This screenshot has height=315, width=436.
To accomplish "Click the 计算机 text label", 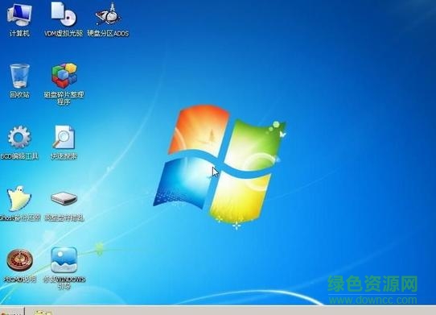I will 19,33.
